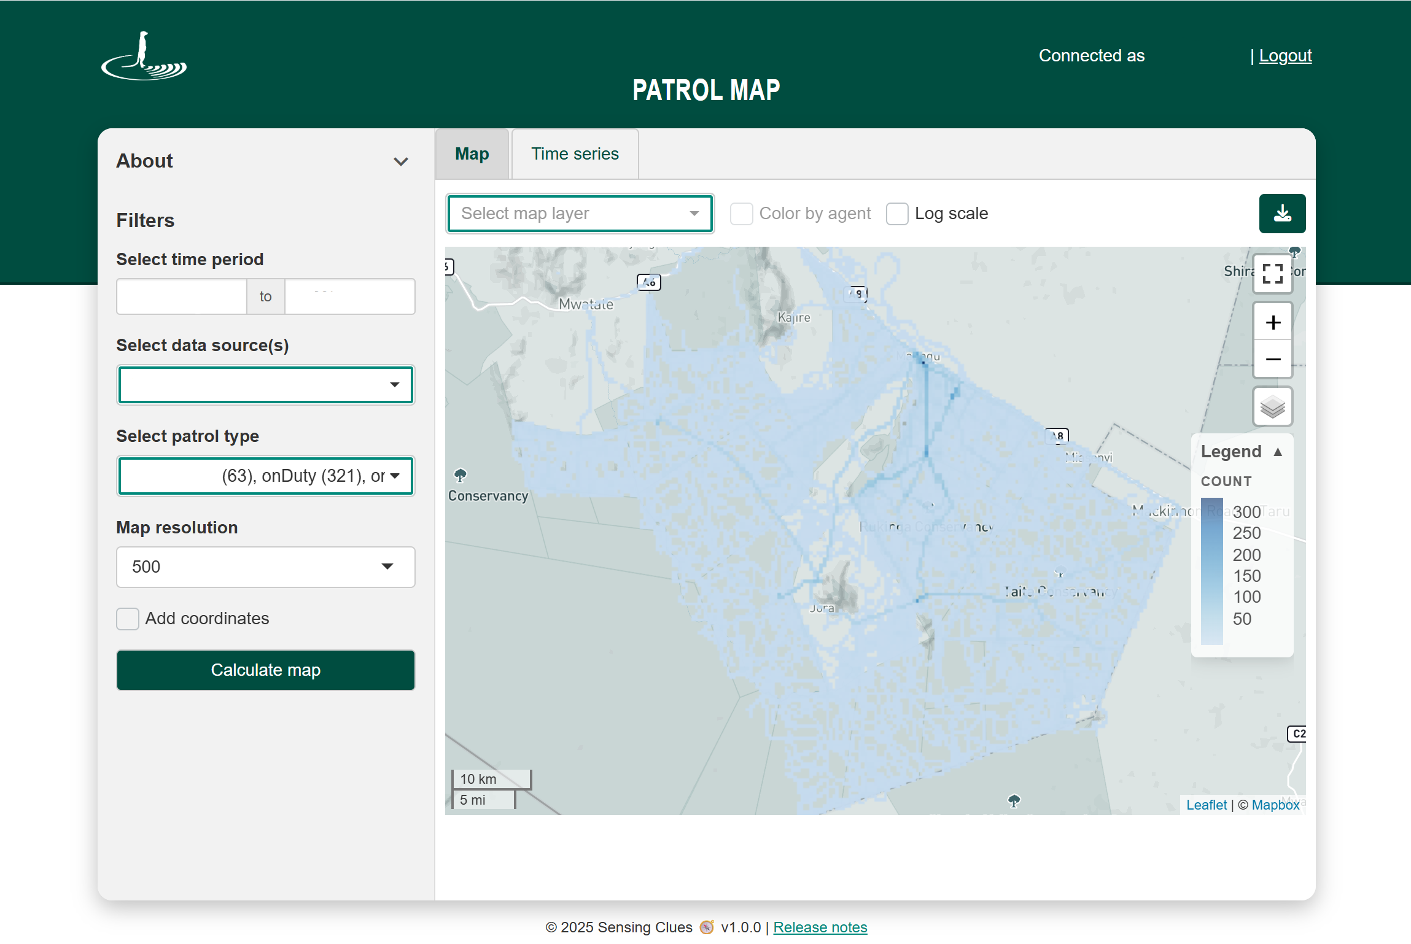Image resolution: width=1411 pixels, height=944 pixels.
Task: Open the Leaflet attribution link
Action: 1206,805
